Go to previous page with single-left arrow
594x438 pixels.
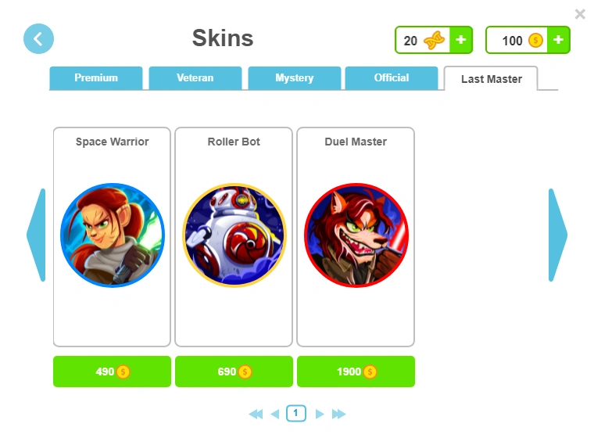[275, 414]
